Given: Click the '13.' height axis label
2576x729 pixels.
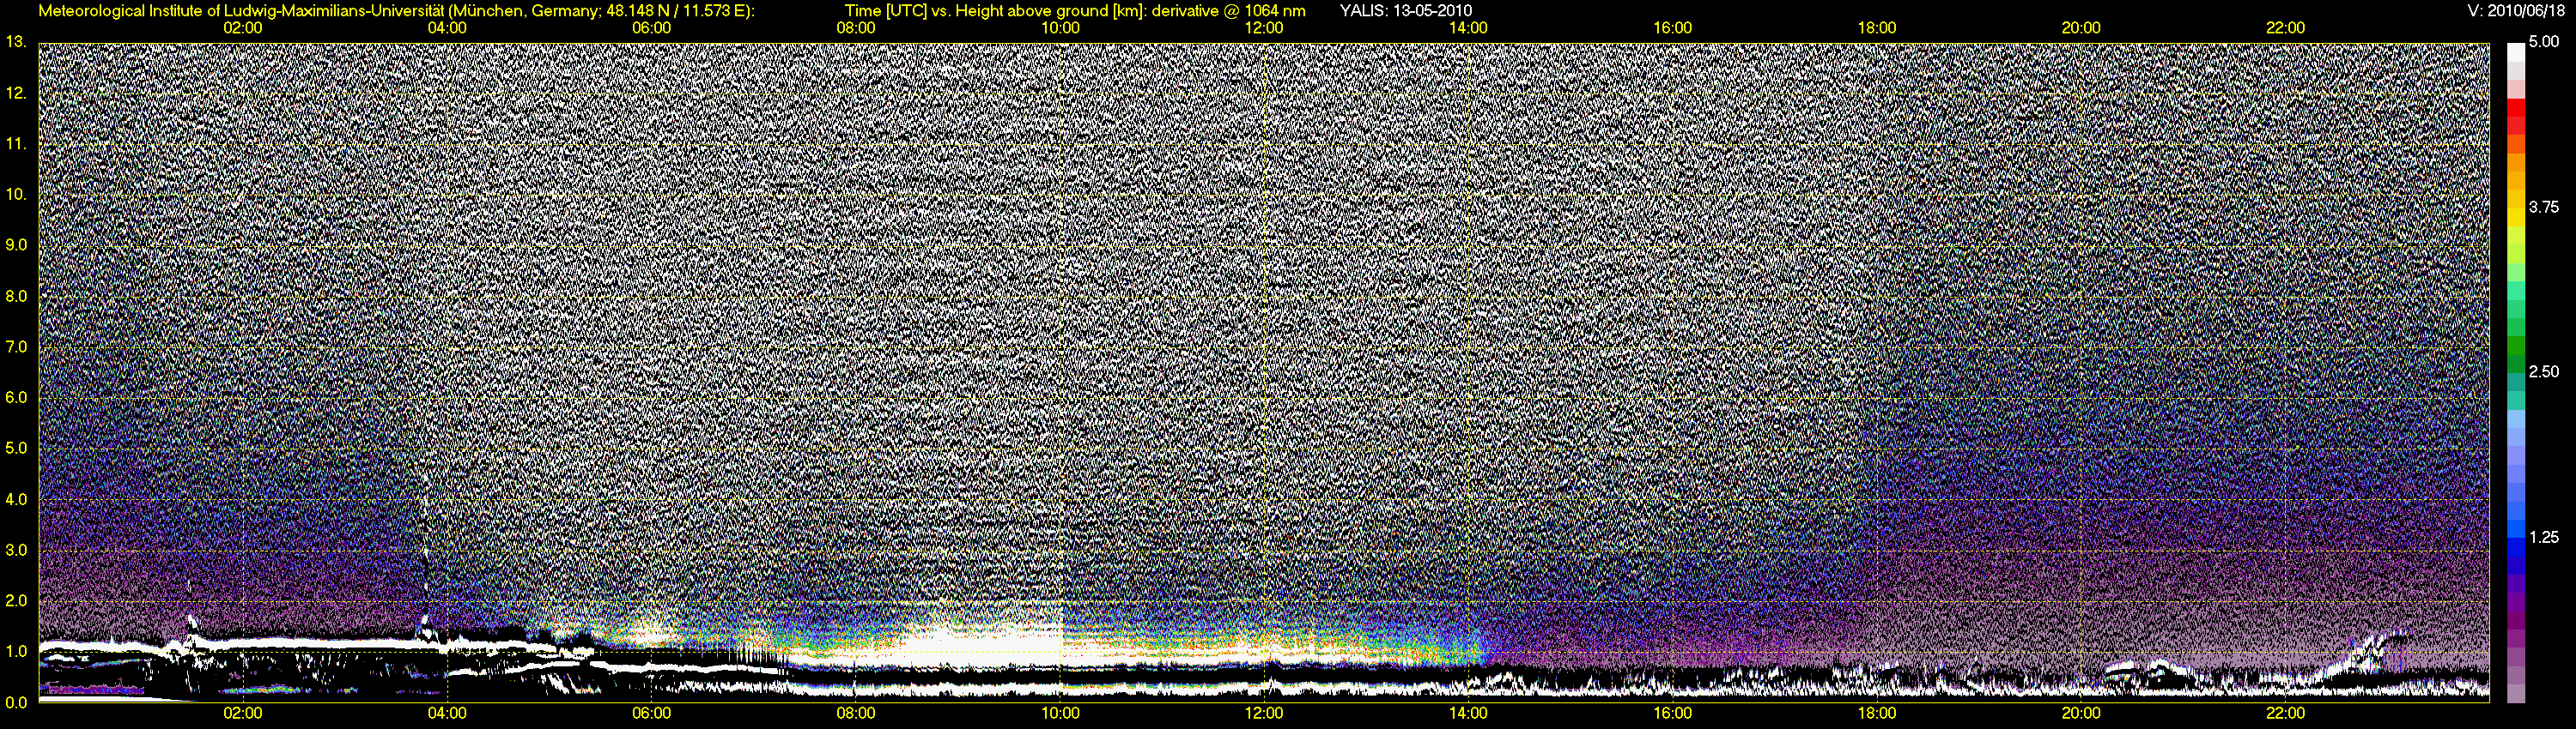Looking at the screenshot, I should point(16,42).
